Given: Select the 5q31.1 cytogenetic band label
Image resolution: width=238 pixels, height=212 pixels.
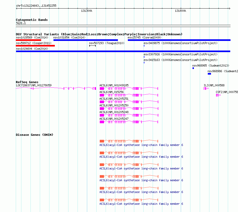Looking at the screenshot, I should pos(21,23).
